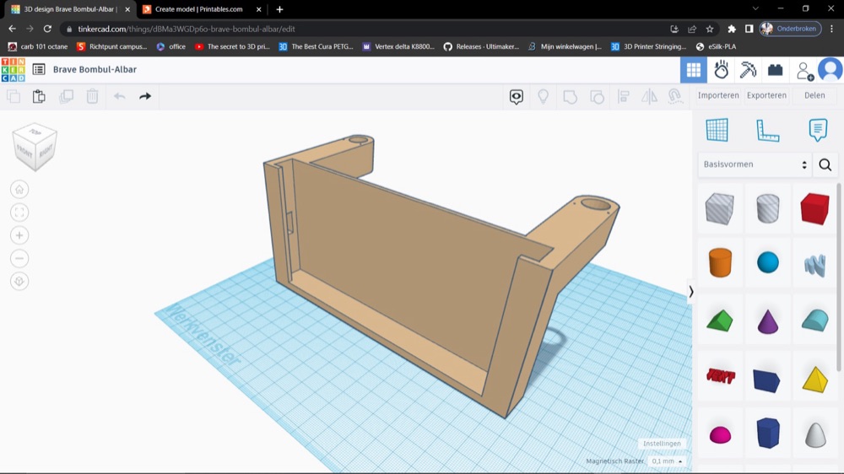Toggle the Show all visibility eye icon
This screenshot has height=474, width=844.
tap(517, 96)
